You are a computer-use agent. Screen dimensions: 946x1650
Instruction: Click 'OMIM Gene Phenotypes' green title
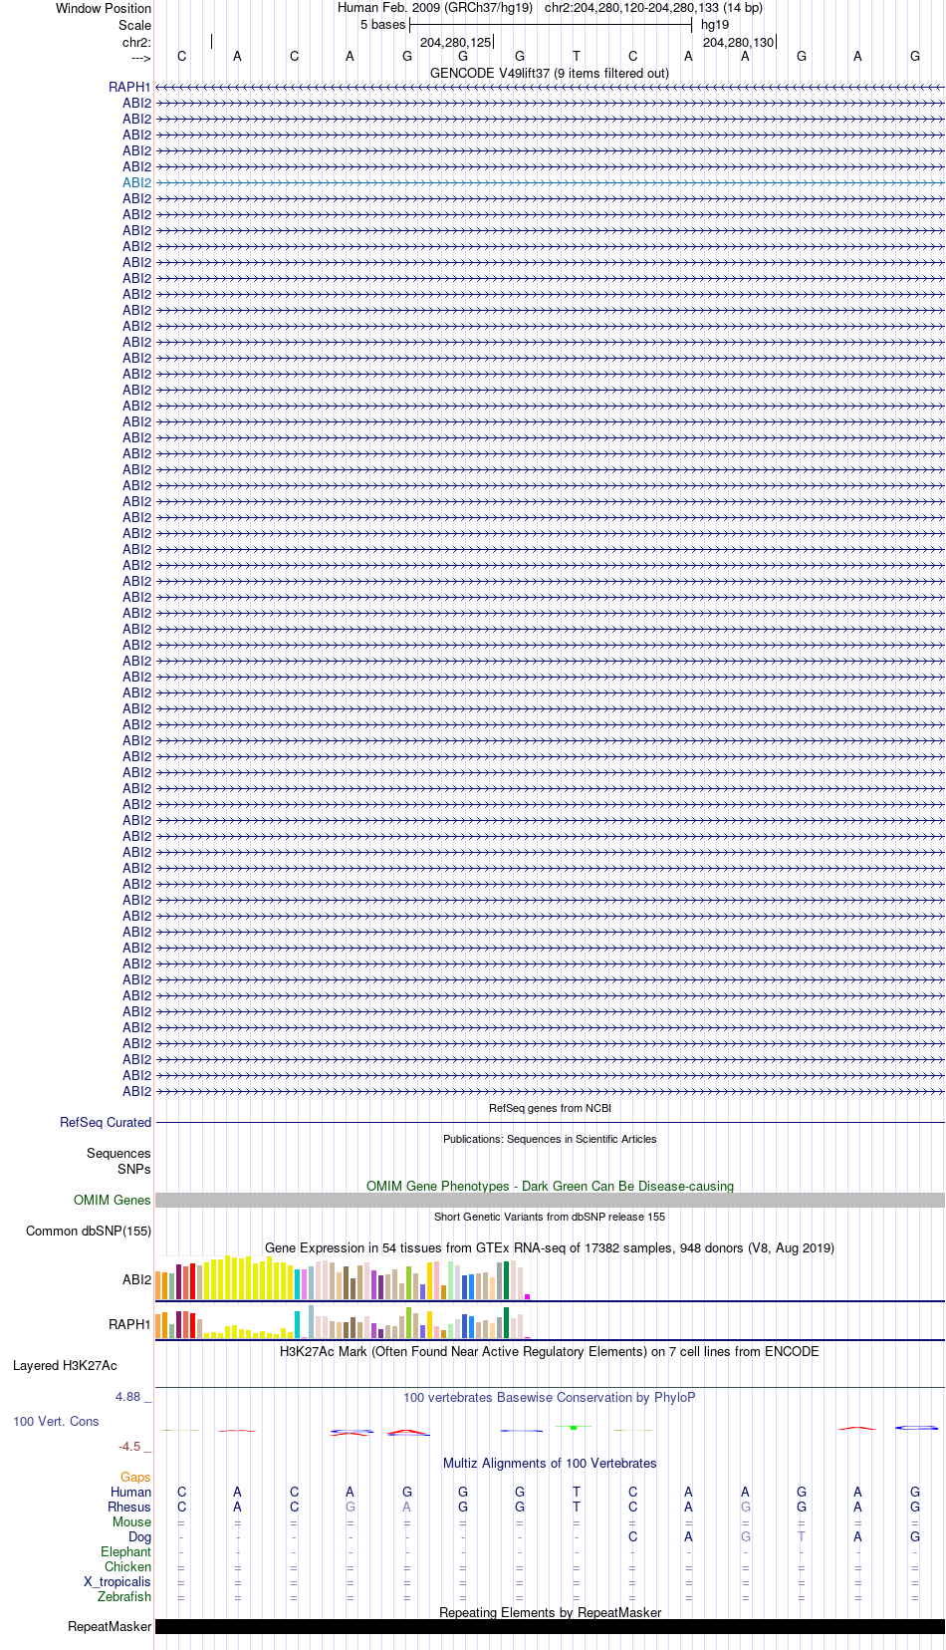coord(550,1186)
